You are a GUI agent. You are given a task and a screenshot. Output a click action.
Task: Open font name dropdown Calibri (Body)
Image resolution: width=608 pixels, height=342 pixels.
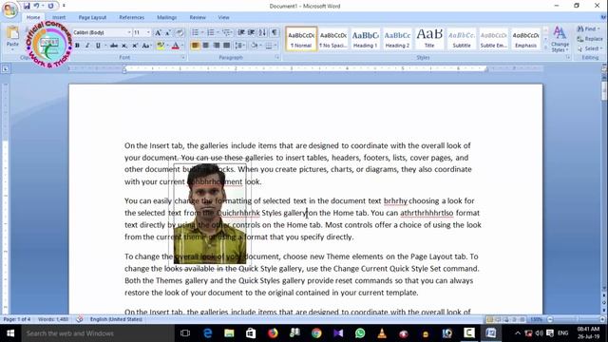129,32
